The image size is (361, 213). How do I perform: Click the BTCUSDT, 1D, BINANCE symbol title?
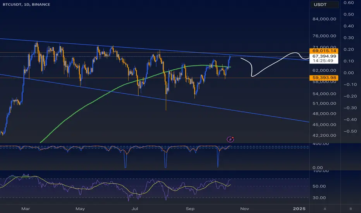[26, 4]
